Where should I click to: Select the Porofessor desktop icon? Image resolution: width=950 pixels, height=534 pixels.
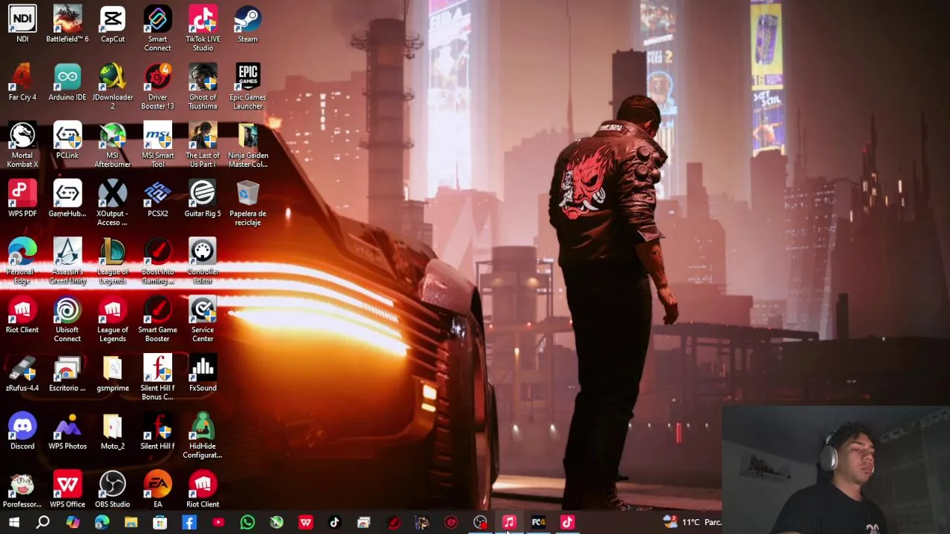coord(22,489)
